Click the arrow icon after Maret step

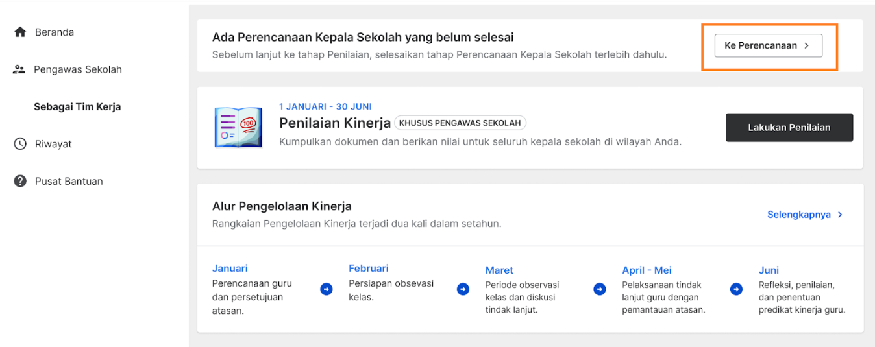tap(600, 289)
